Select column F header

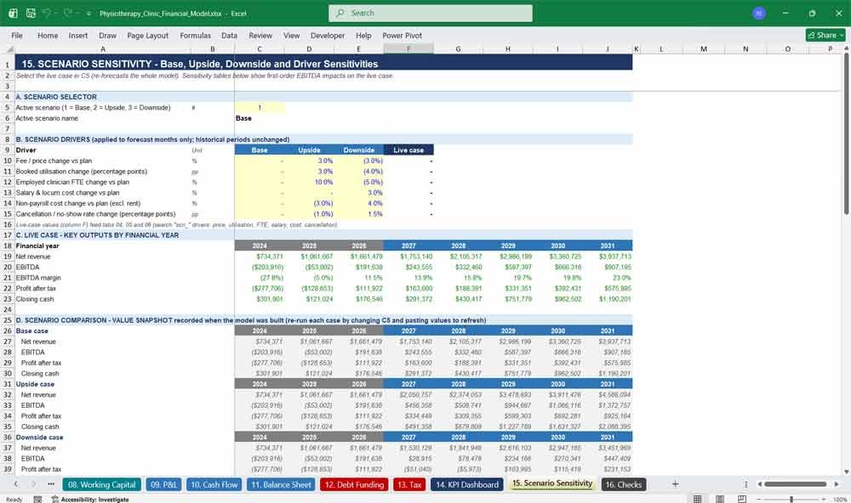[408, 49]
